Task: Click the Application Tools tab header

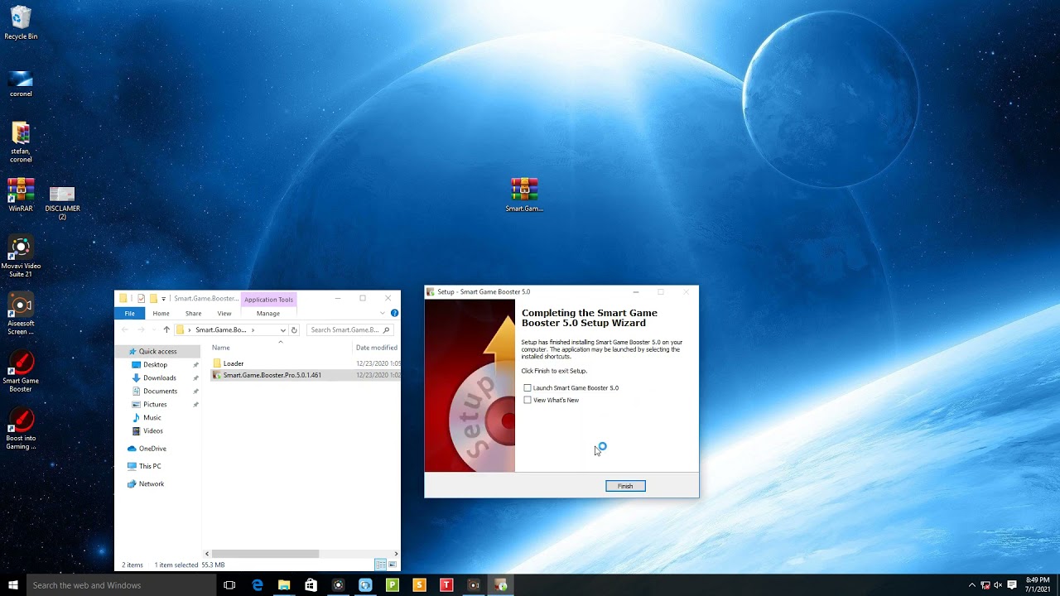Action: (268, 300)
